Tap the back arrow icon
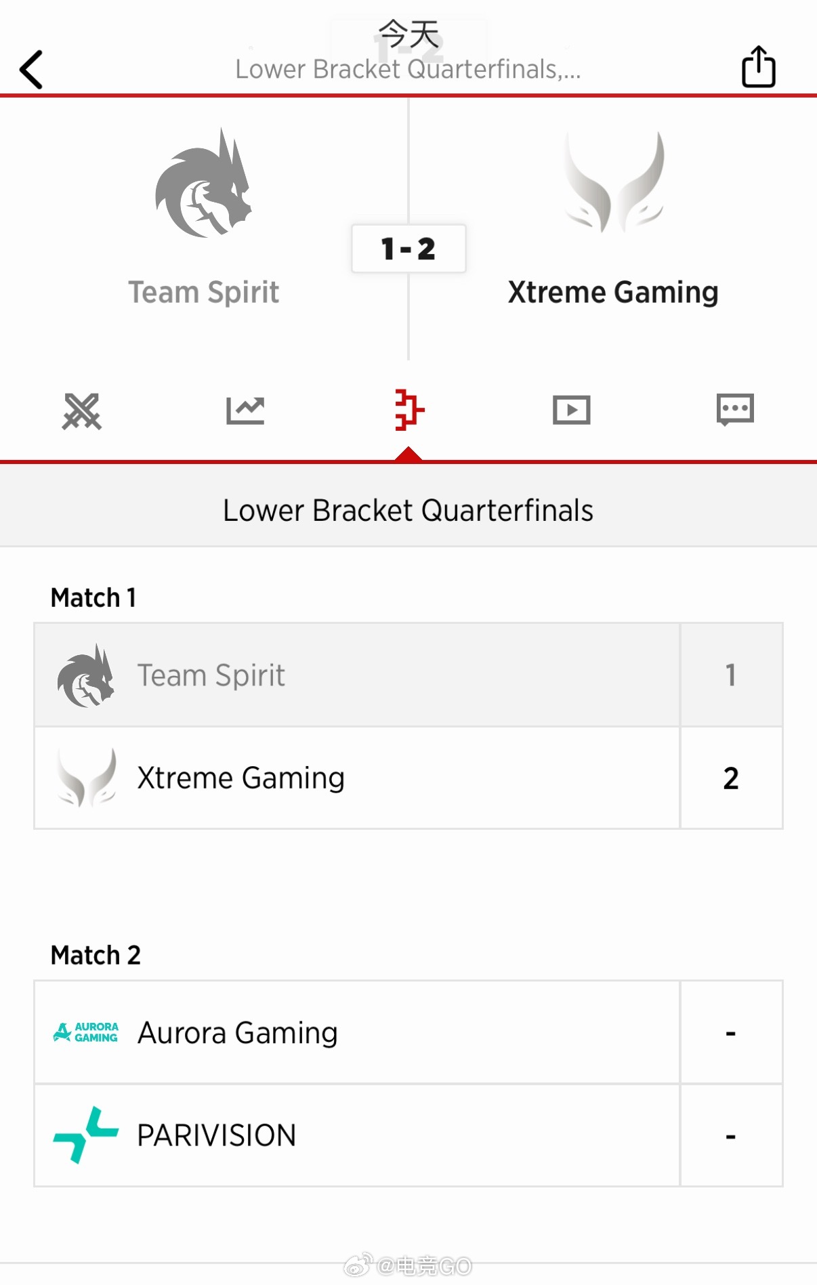Viewport: 817px width, 1285px height. point(31,69)
